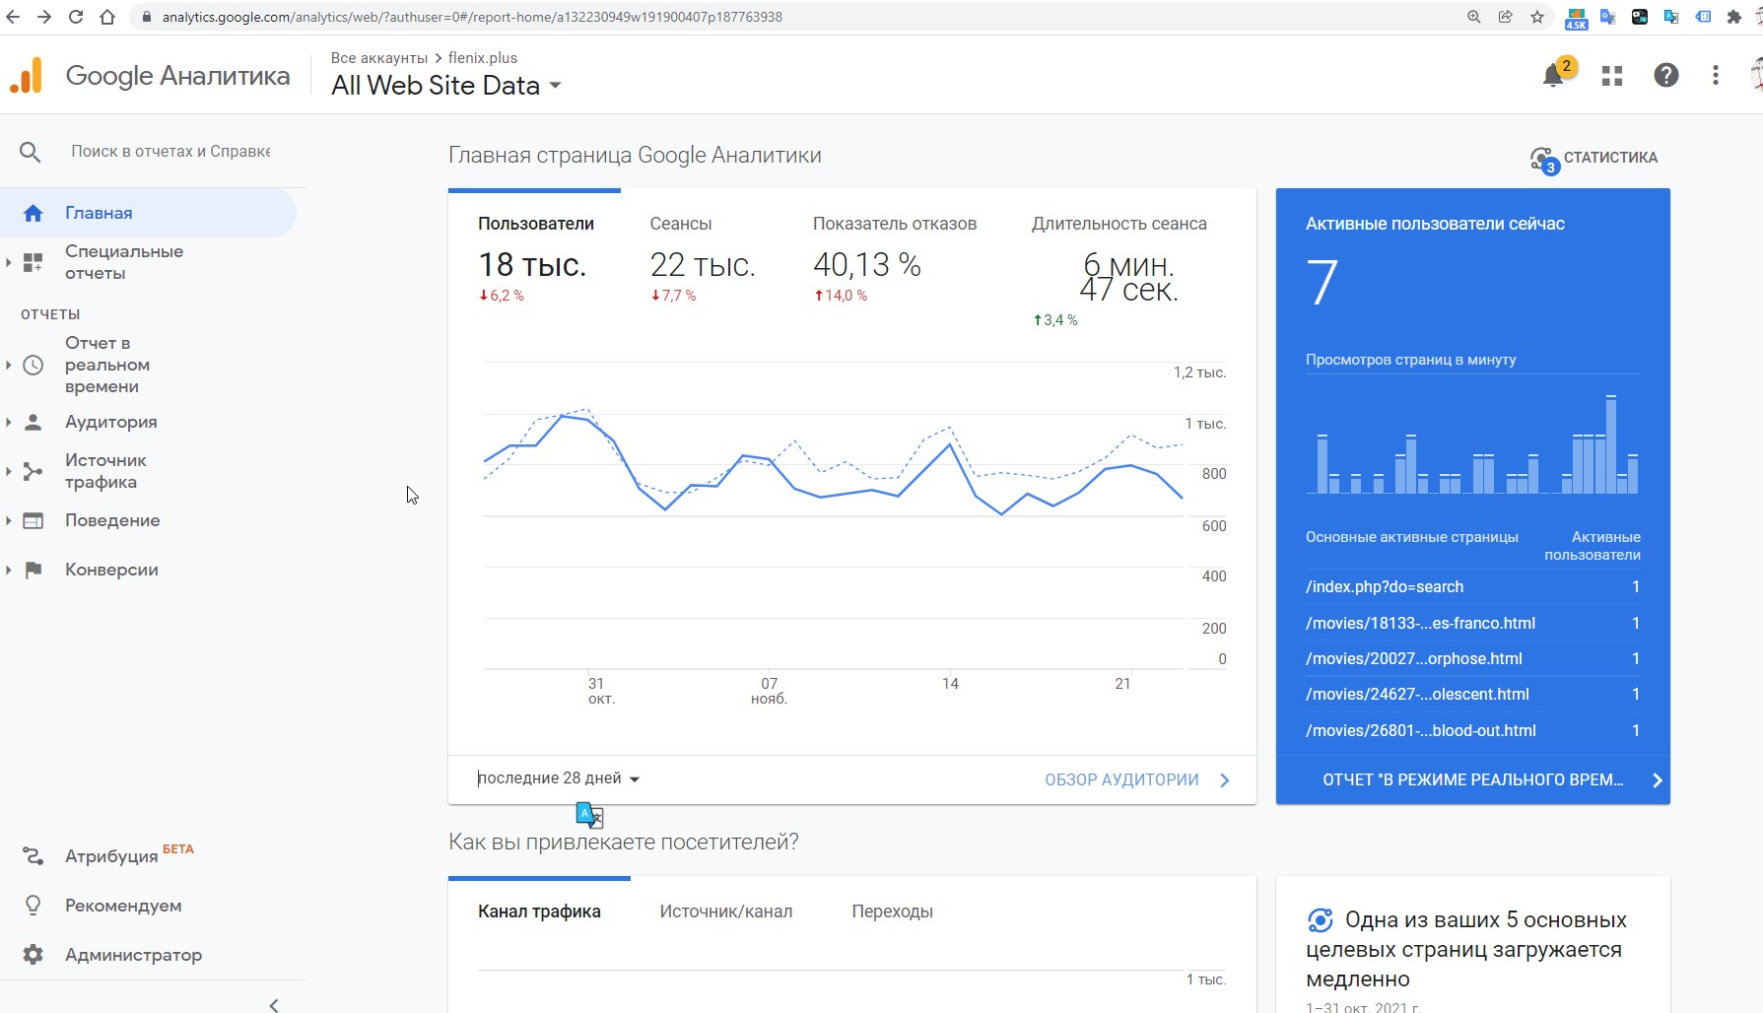This screenshot has width=1763, height=1013.
Task: Open the notifications bell icon
Action: (x=1553, y=76)
